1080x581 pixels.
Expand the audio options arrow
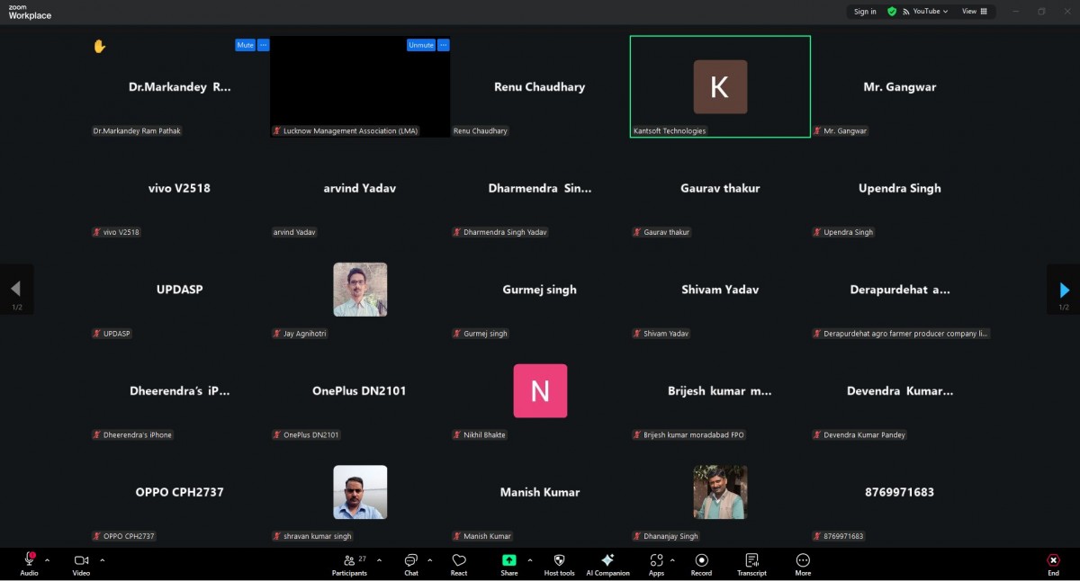48,559
